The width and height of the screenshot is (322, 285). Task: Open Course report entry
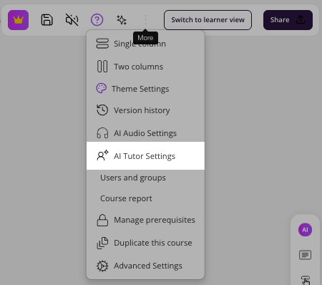[145, 198]
